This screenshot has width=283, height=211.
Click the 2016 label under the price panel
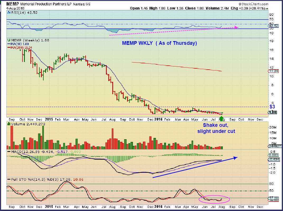pyautogui.click(x=158, y=119)
